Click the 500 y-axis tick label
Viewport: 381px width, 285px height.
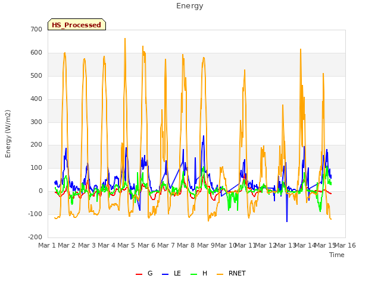[36, 75]
